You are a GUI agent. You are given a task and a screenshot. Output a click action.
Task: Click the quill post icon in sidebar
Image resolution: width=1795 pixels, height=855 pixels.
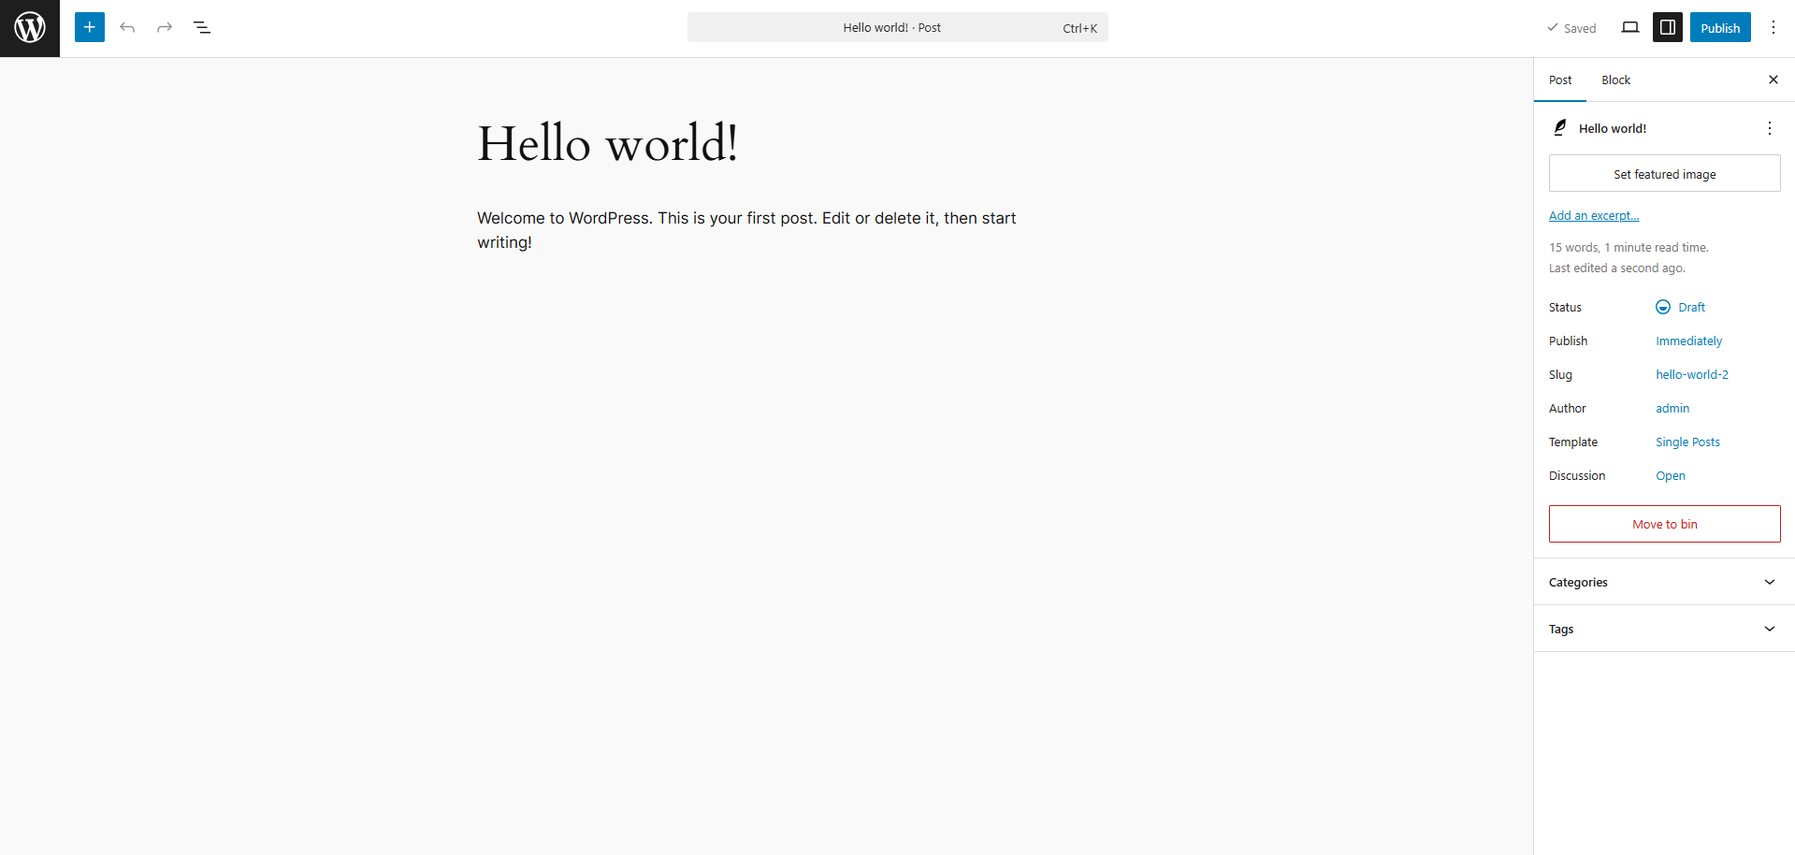click(x=1560, y=128)
